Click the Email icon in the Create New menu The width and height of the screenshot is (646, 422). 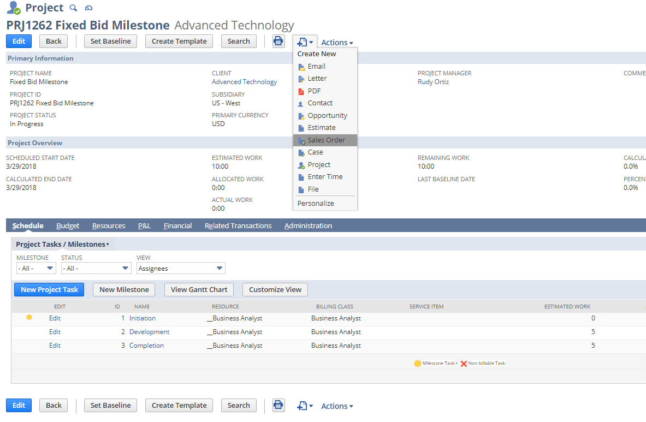pyautogui.click(x=301, y=66)
